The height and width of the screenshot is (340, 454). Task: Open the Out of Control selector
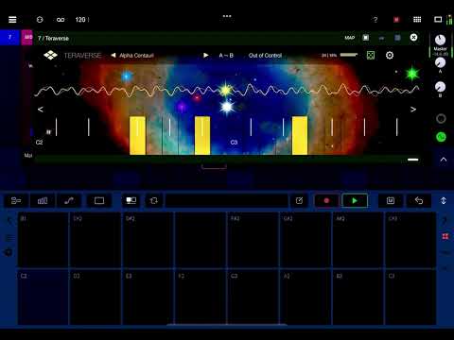coord(265,56)
